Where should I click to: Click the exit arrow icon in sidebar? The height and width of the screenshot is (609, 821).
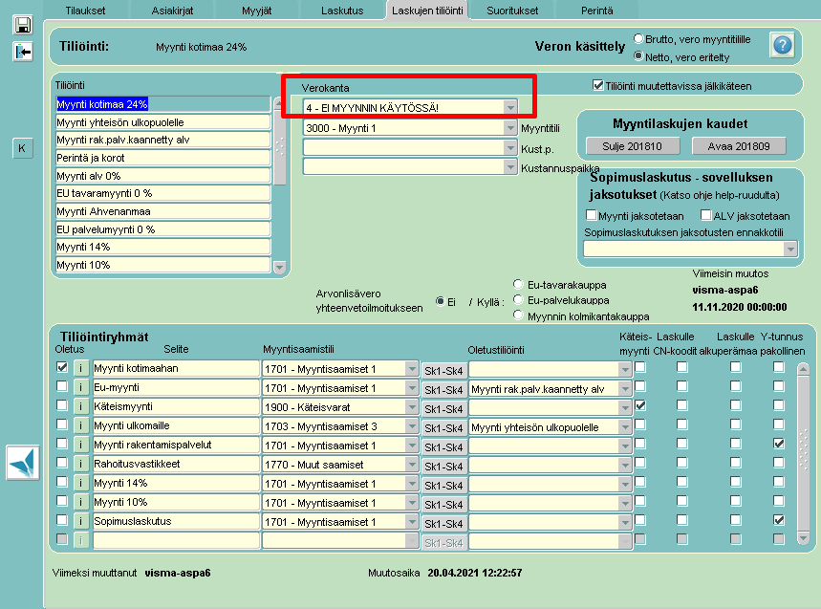click(x=23, y=52)
